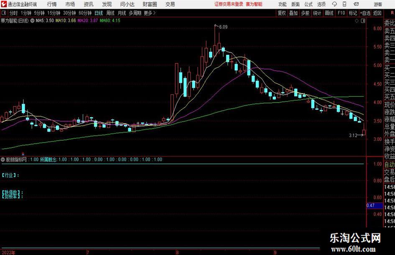Click the 复权 toolbar button
This screenshot has width=395, height=255.
click(x=282, y=13)
